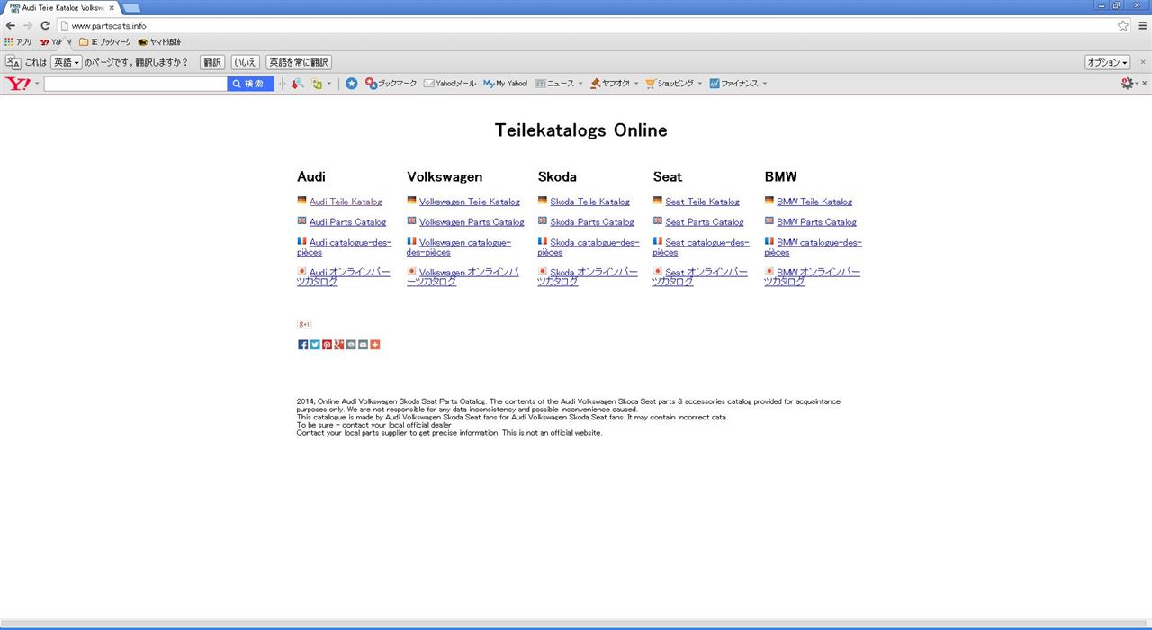This screenshot has width=1152, height=630.
Task: Open Yahoo toolbar settings gear
Action: (x=1128, y=84)
